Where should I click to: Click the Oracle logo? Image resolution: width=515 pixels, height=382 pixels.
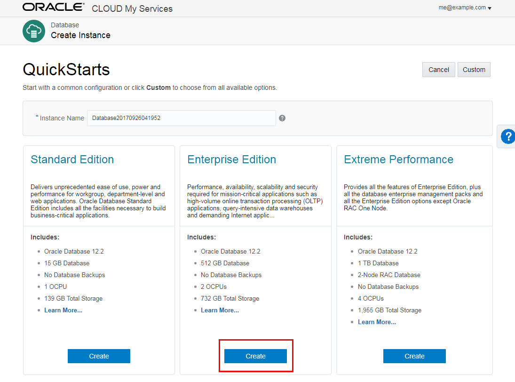53,8
